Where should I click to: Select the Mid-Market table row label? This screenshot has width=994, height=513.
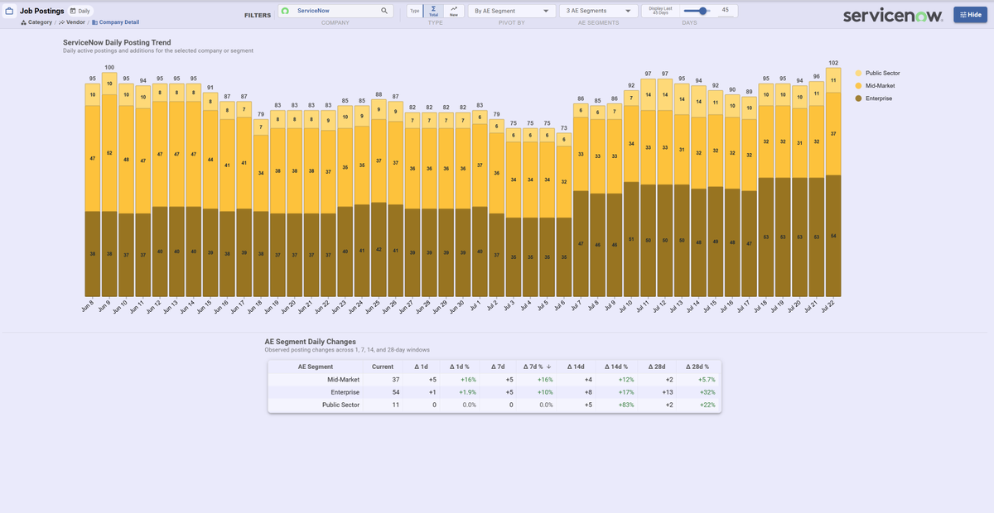click(344, 380)
